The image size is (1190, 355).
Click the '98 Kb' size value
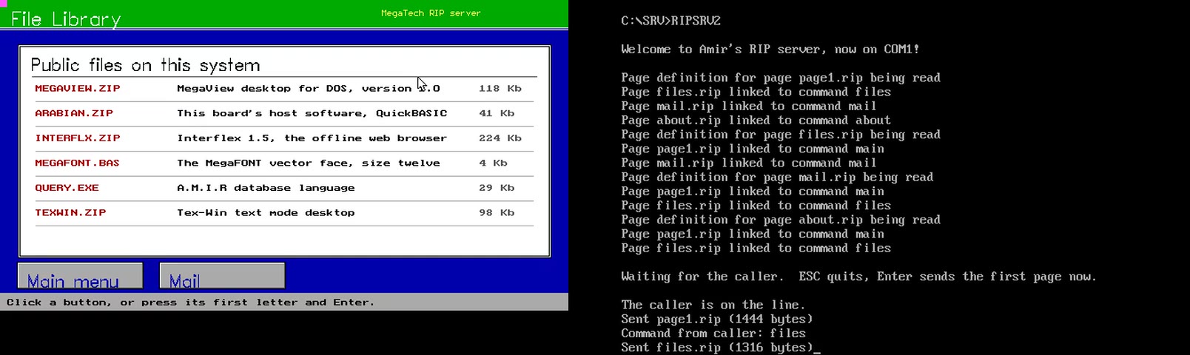click(497, 212)
